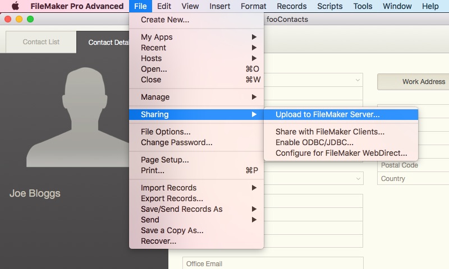Select Enable ODBC/JDBC...
The height and width of the screenshot is (269, 449).
341,142
